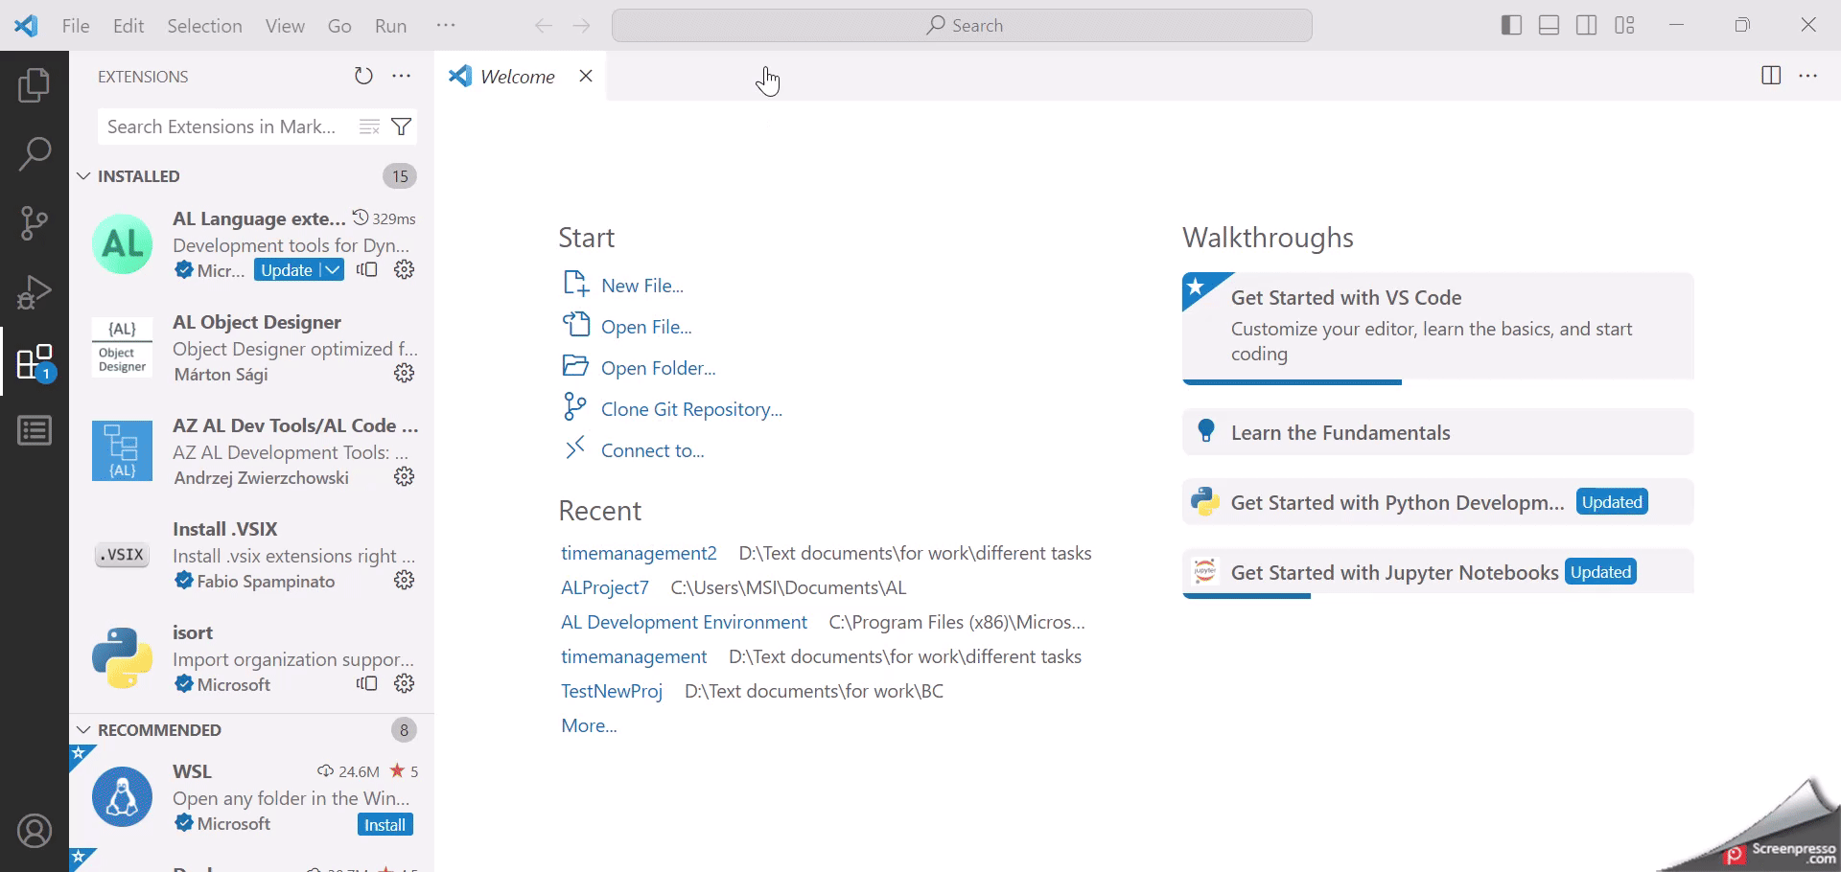Open the manage gear for AL Object Designer

point(405,374)
